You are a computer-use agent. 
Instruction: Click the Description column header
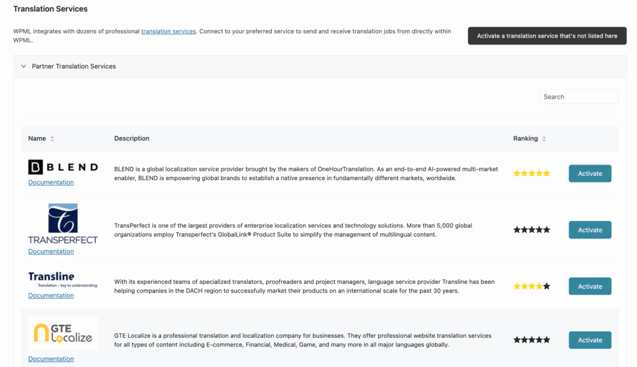pos(132,138)
